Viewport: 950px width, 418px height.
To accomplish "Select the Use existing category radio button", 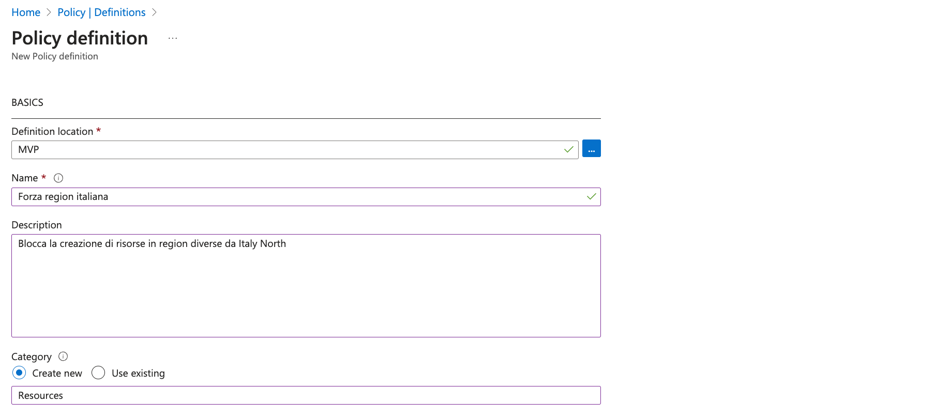I will coord(98,373).
